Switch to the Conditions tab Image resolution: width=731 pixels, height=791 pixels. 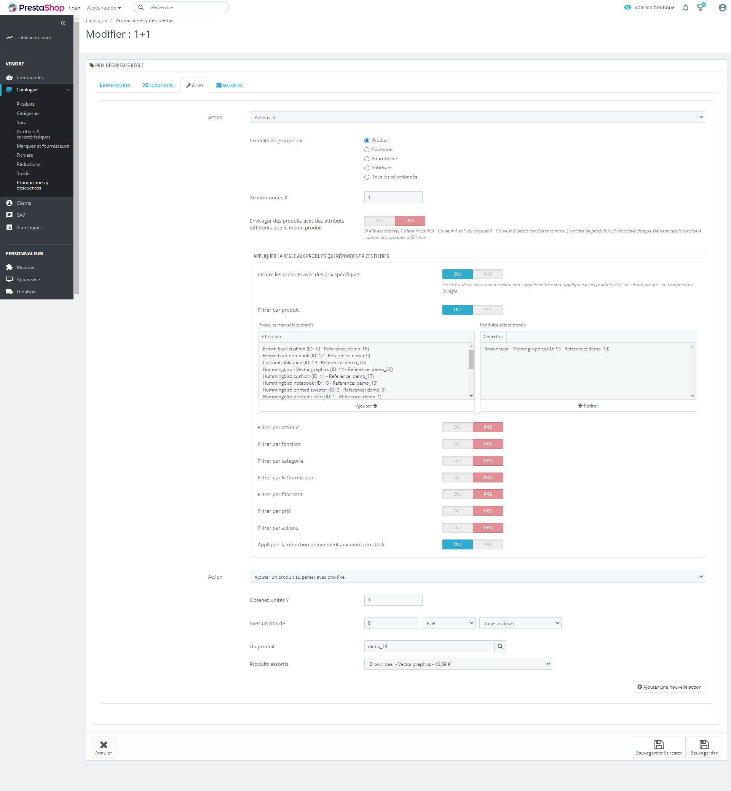(x=158, y=85)
